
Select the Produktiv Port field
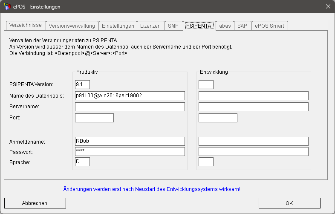tap(95, 118)
